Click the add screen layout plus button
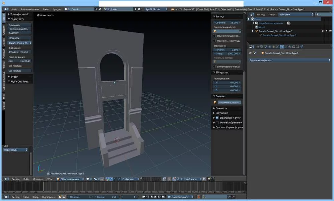 pyautogui.click(x=96, y=9)
